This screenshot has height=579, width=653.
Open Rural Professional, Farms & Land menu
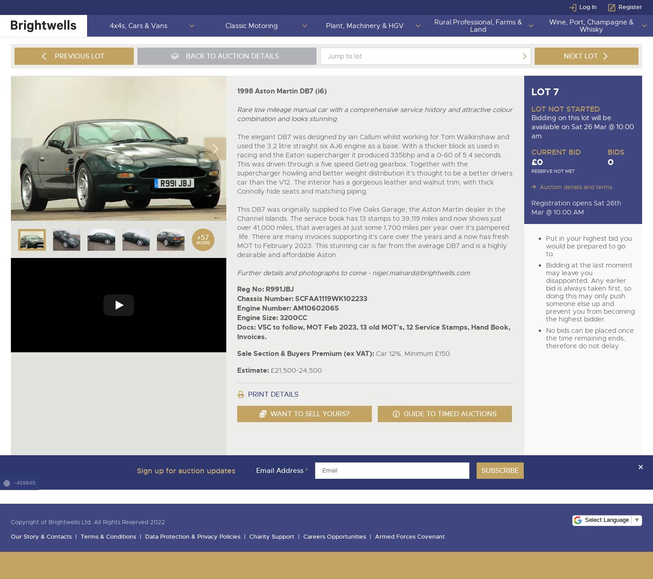click(x=478, y=26)
